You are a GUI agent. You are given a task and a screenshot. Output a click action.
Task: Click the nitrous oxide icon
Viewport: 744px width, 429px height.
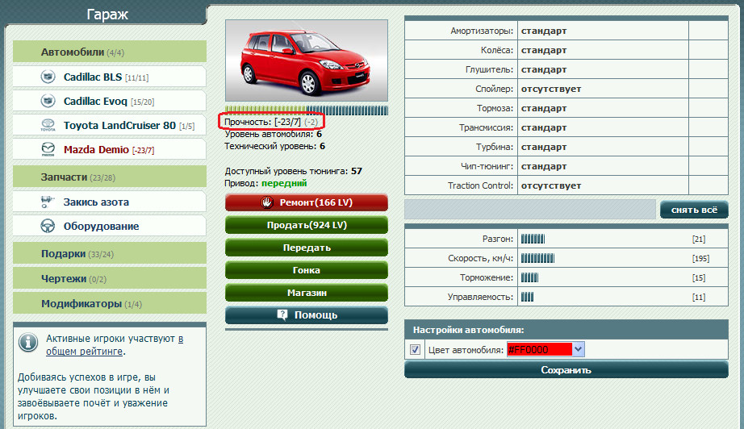pos(47,202)
